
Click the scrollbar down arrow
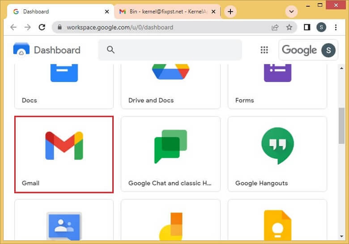(341, 236)
